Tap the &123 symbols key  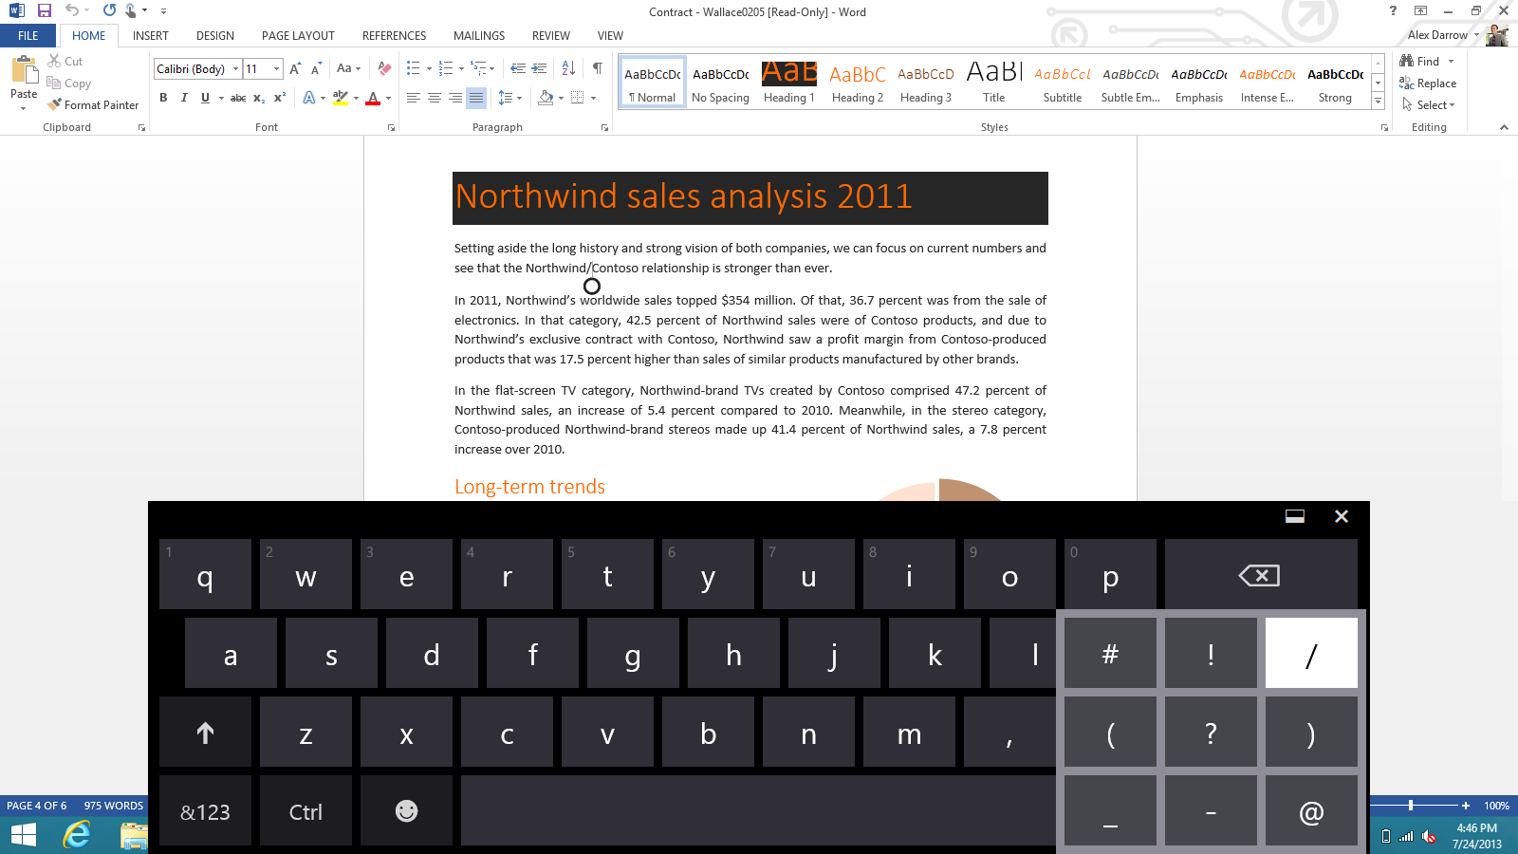point(205,811)
